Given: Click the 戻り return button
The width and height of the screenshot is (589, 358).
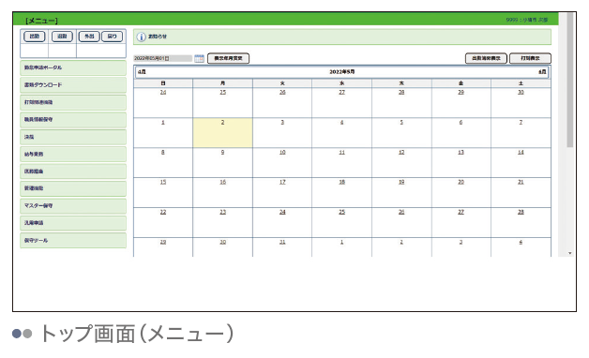Looking at the screenshot, I should tap(112, 37).
